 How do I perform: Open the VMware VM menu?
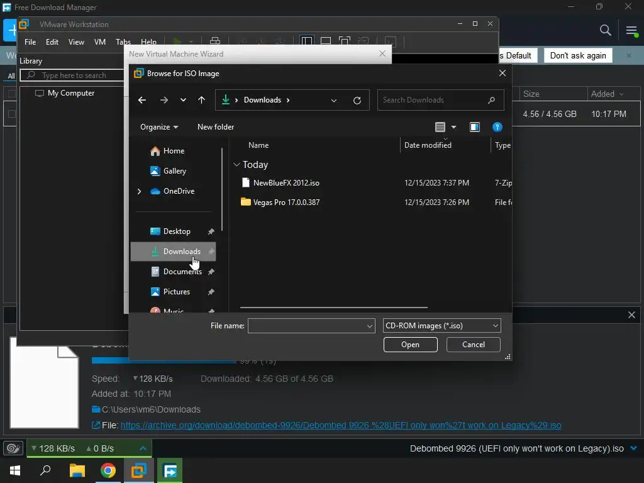click(100, 42)
